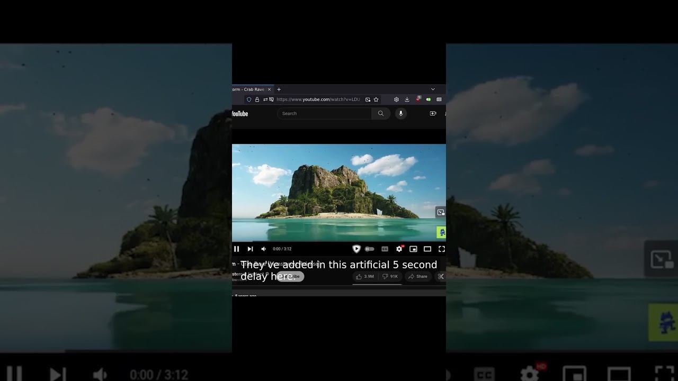This screenshot has height=381, width=678.
Task: Skip to the next video
Action: [250, 249]
